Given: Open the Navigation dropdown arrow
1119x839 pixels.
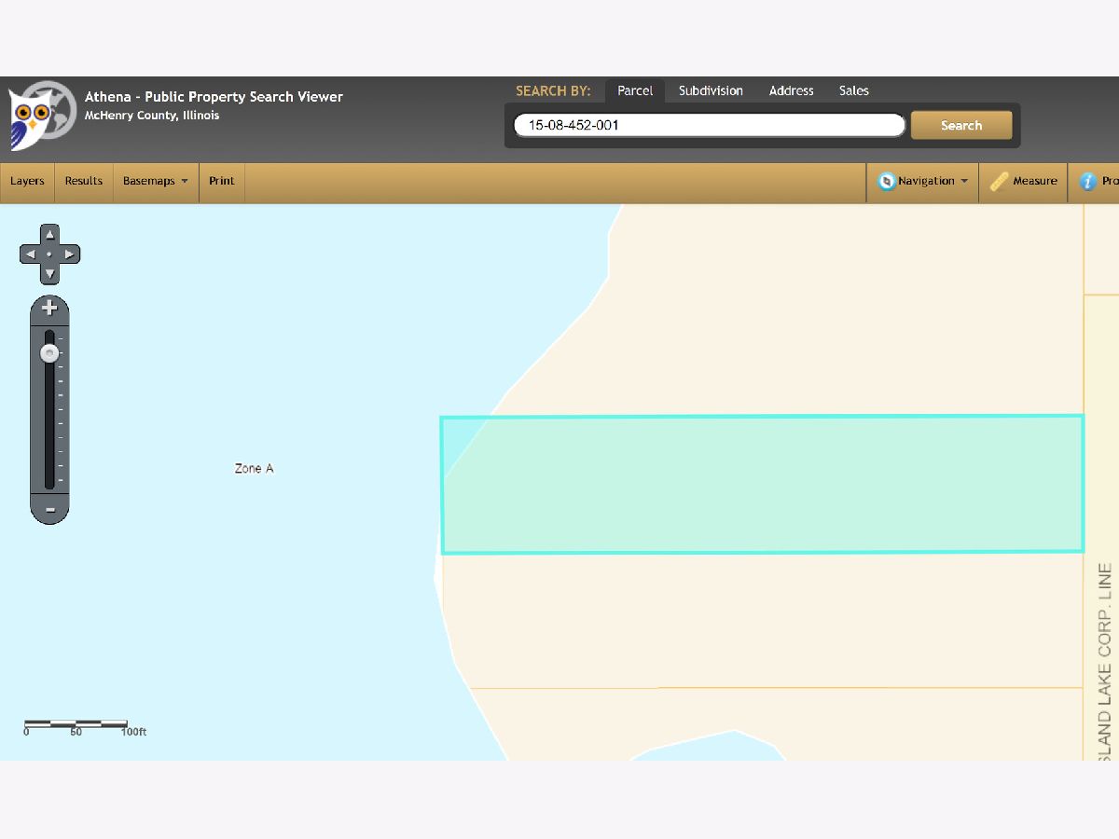Looking at the screenshot, I should [x=963, y=182].
